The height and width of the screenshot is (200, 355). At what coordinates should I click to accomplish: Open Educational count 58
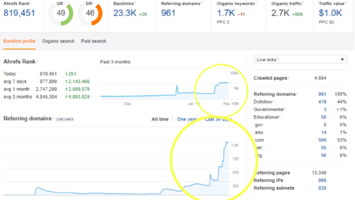tap(324, 117)
